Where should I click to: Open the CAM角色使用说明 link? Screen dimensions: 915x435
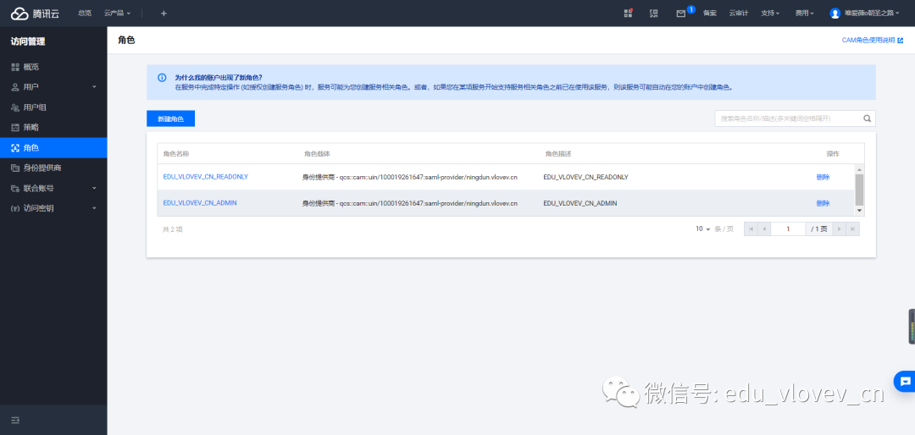coord(872,41)
